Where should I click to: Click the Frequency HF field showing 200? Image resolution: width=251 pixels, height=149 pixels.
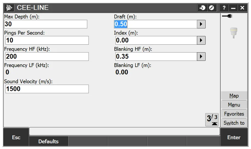pyautogui.click(x=47, y=56)
